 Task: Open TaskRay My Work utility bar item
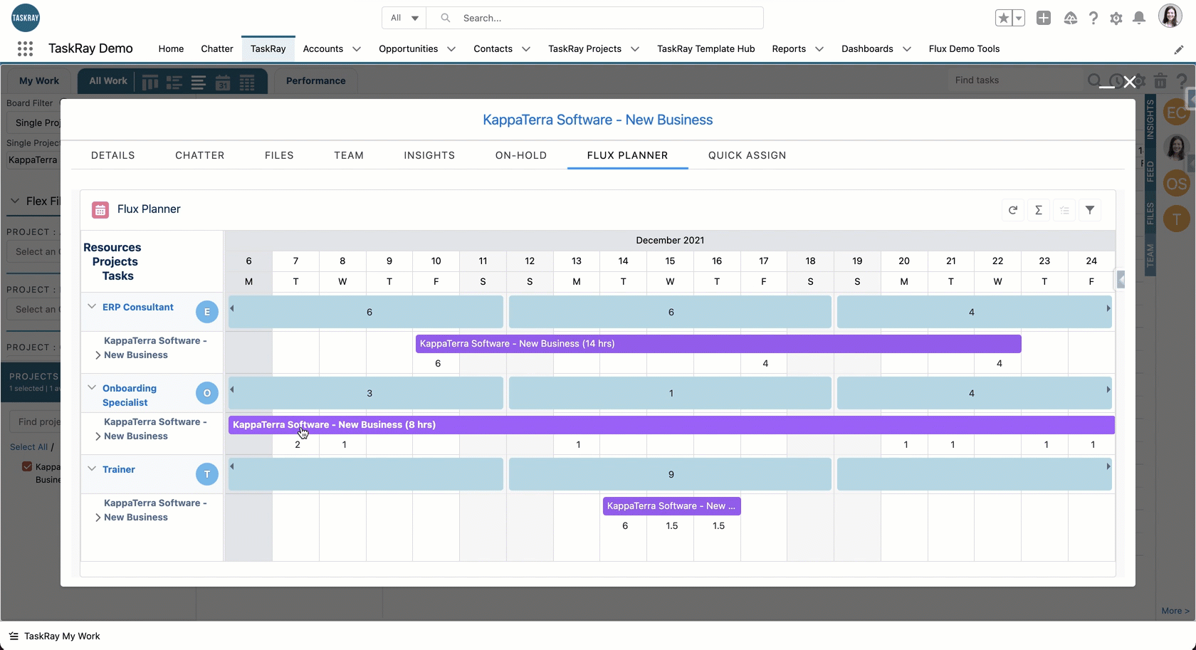55,636
